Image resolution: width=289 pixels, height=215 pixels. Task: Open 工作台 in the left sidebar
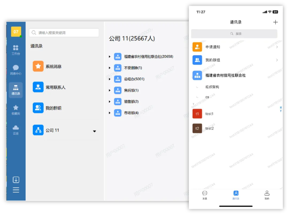tap(16, 49)
